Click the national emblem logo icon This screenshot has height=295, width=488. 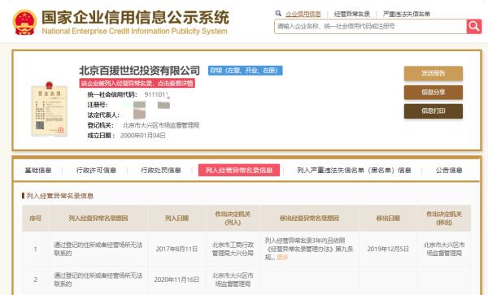(24, 23)
